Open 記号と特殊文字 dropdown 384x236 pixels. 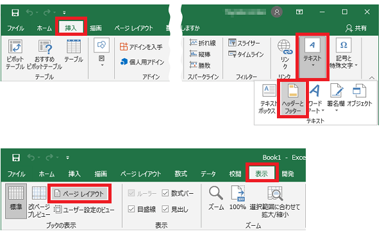coord(344,53)
